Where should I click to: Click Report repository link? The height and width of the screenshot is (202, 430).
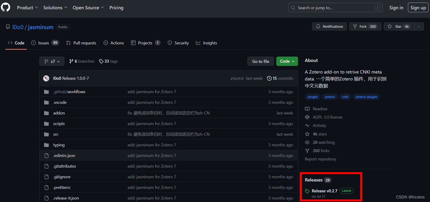click(320, 159)
